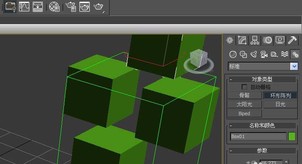Switch to the Modify command panel tab

pos(242,40)
